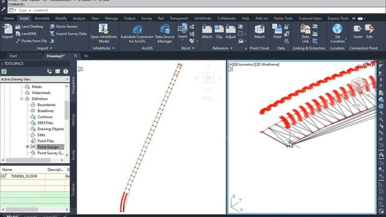This screenshot has width=386, height=217.
Task: Switch to the Analyze tab
Action: 79,18
